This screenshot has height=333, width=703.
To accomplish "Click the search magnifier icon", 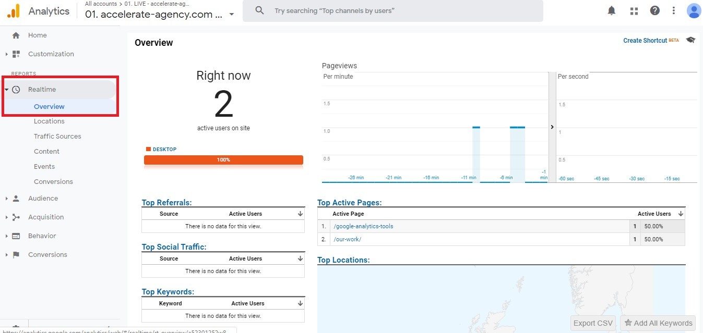I will (x=259, y=10).
